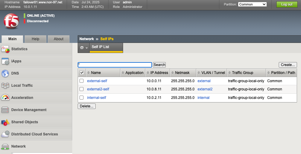Click the Device Management rack icon
This screenshot has height=154, width=301.
coord(5,110)
